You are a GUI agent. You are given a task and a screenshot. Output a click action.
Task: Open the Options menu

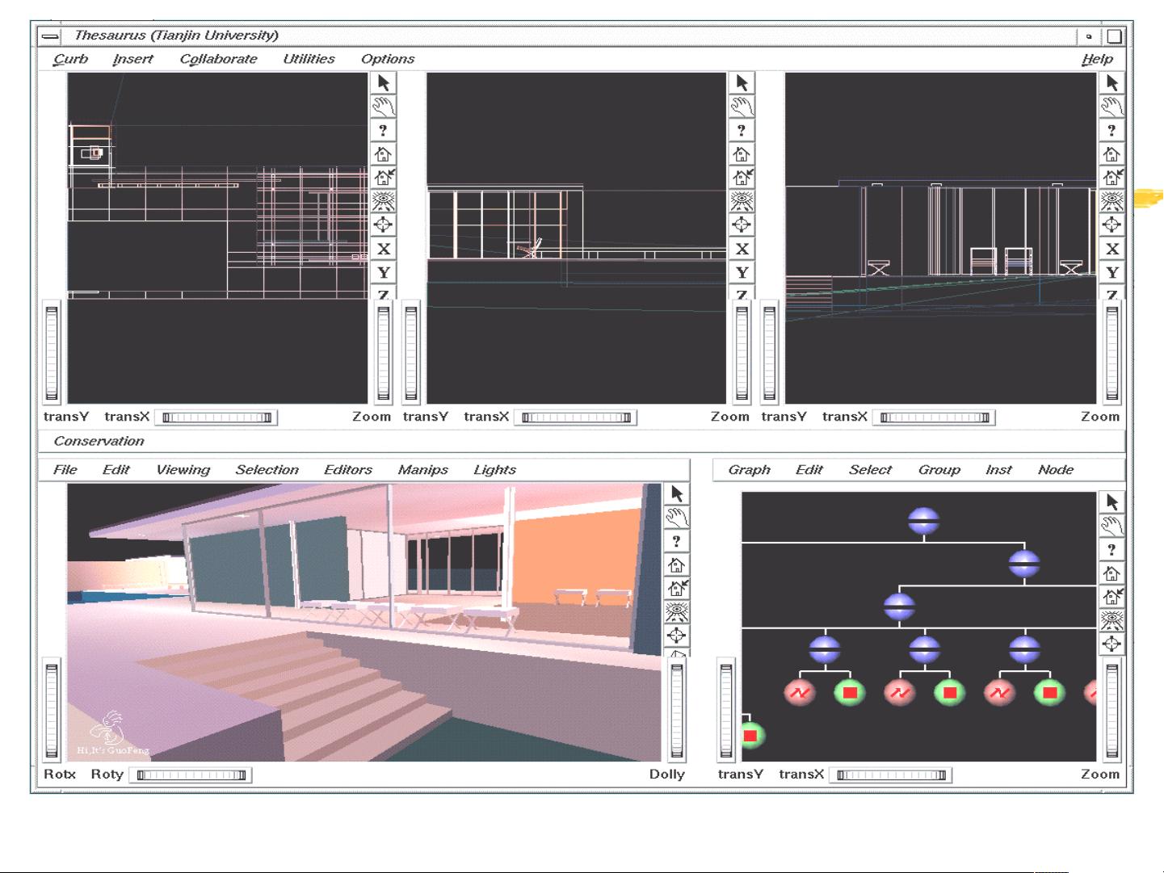pos(388,59)
